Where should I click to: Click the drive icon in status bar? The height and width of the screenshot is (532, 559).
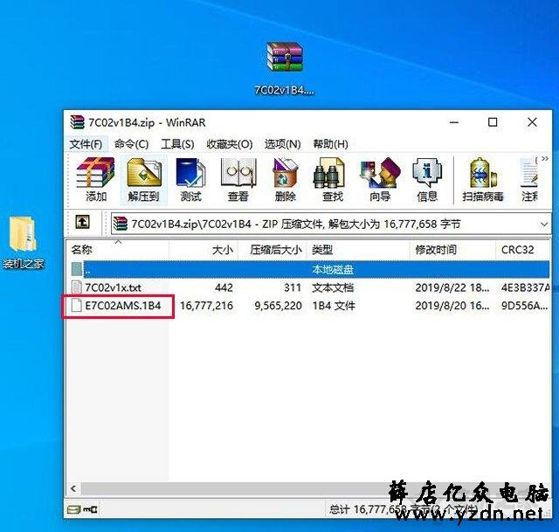(73, 510)
